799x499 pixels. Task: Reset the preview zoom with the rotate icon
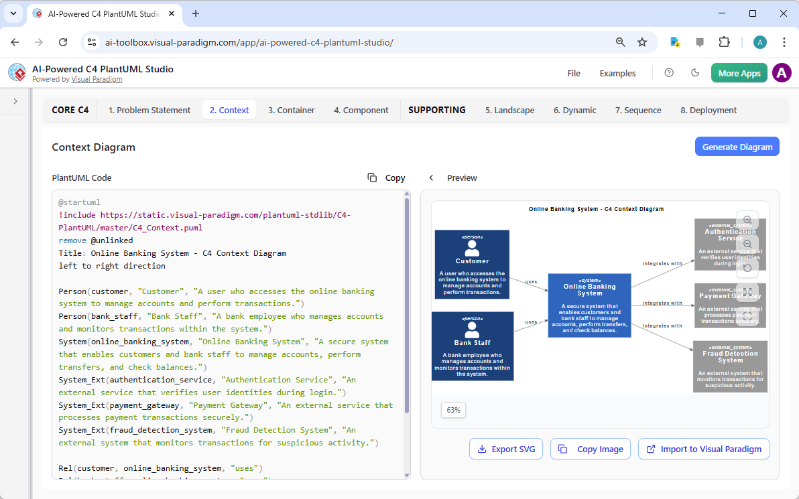point(747,268)
